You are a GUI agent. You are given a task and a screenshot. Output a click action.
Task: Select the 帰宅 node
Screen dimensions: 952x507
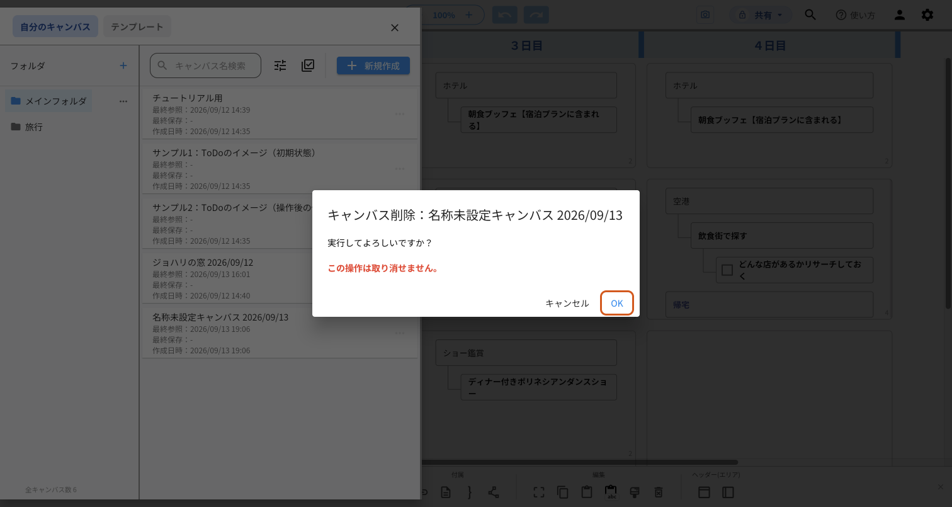click(x=769, y=304)
